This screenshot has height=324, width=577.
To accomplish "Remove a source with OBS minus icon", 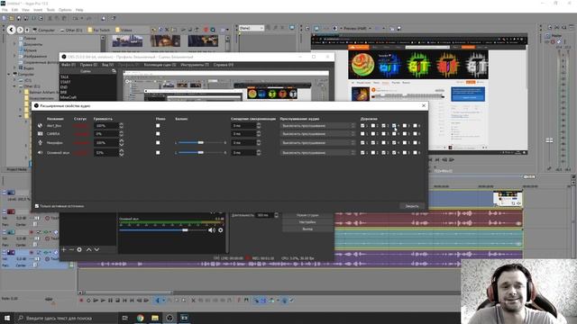I will [x=71, y=249].
